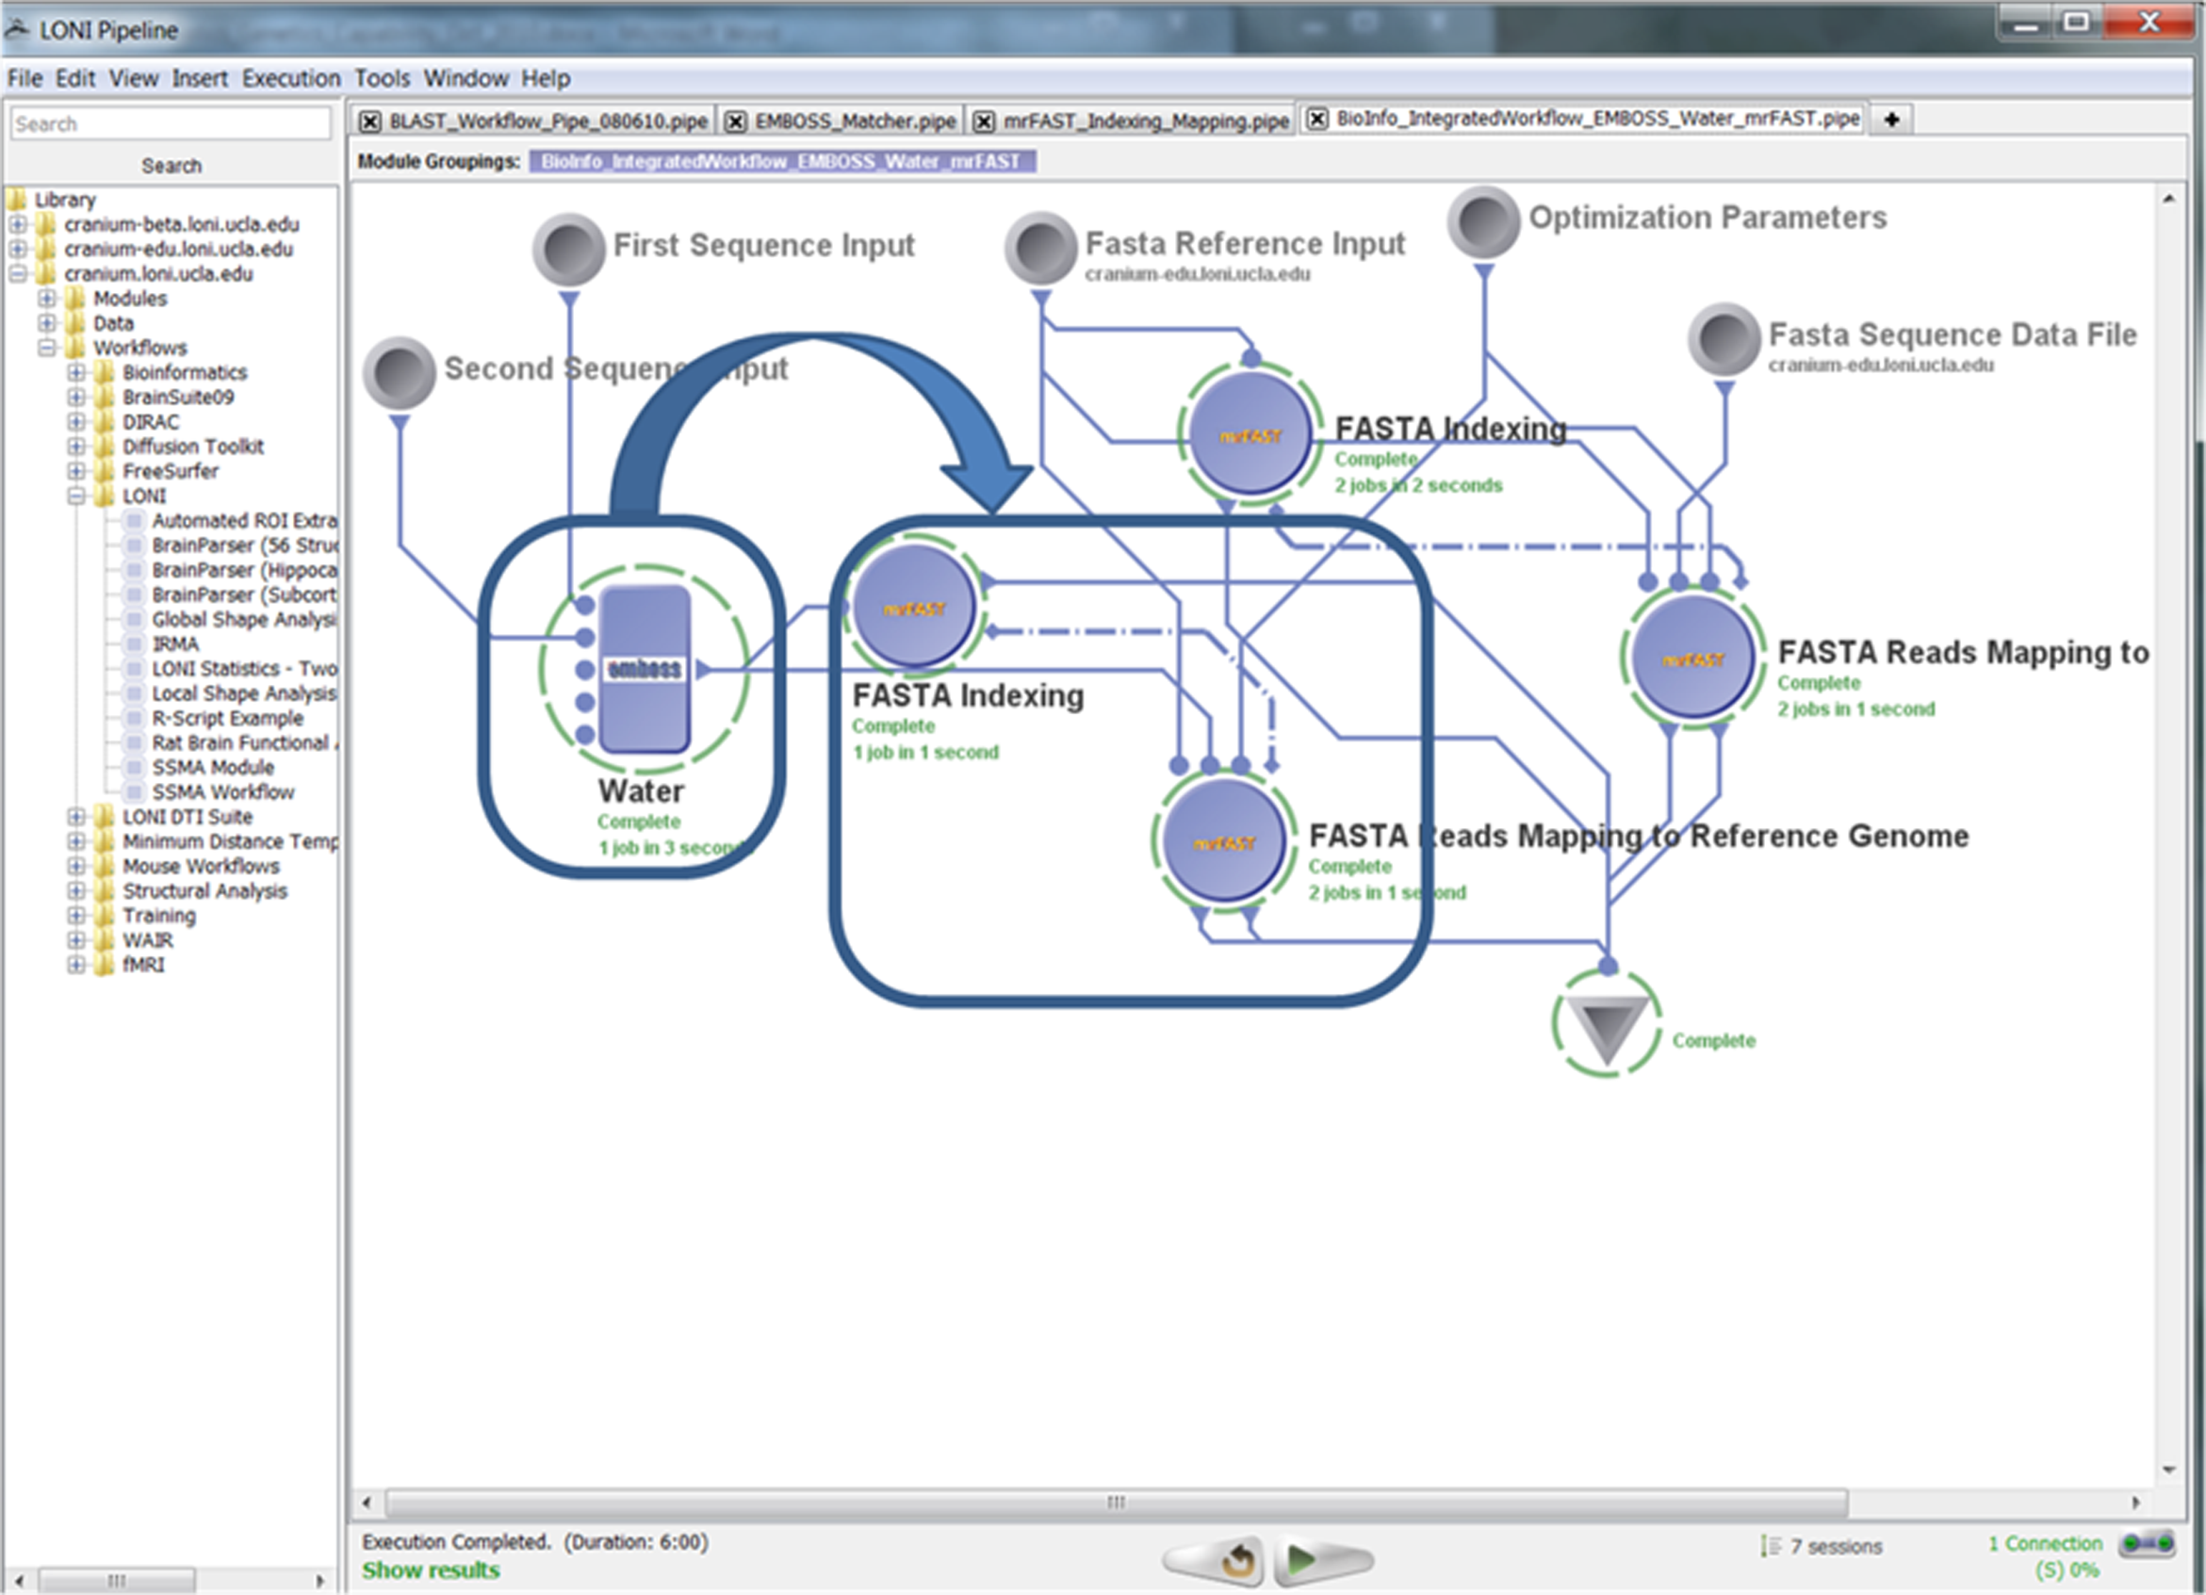The image size is (2206, 1595).
Task: Select the EMBOSS Water module
Action: (645, 669)
